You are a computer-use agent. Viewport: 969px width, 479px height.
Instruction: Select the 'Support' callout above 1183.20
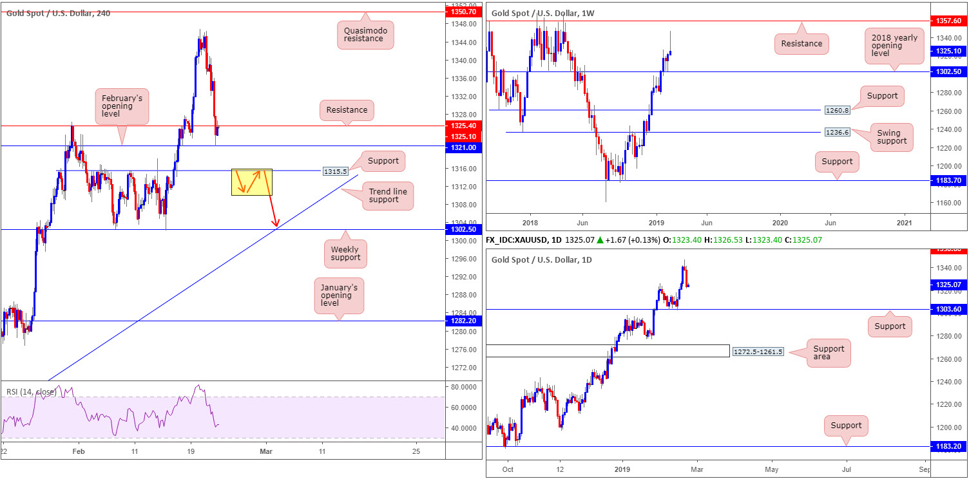tap(846, 426)
